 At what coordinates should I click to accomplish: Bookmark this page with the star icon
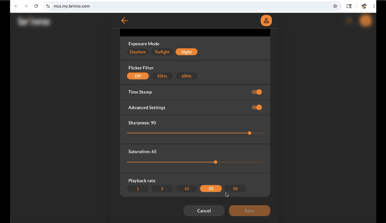[x=335, y=6]
